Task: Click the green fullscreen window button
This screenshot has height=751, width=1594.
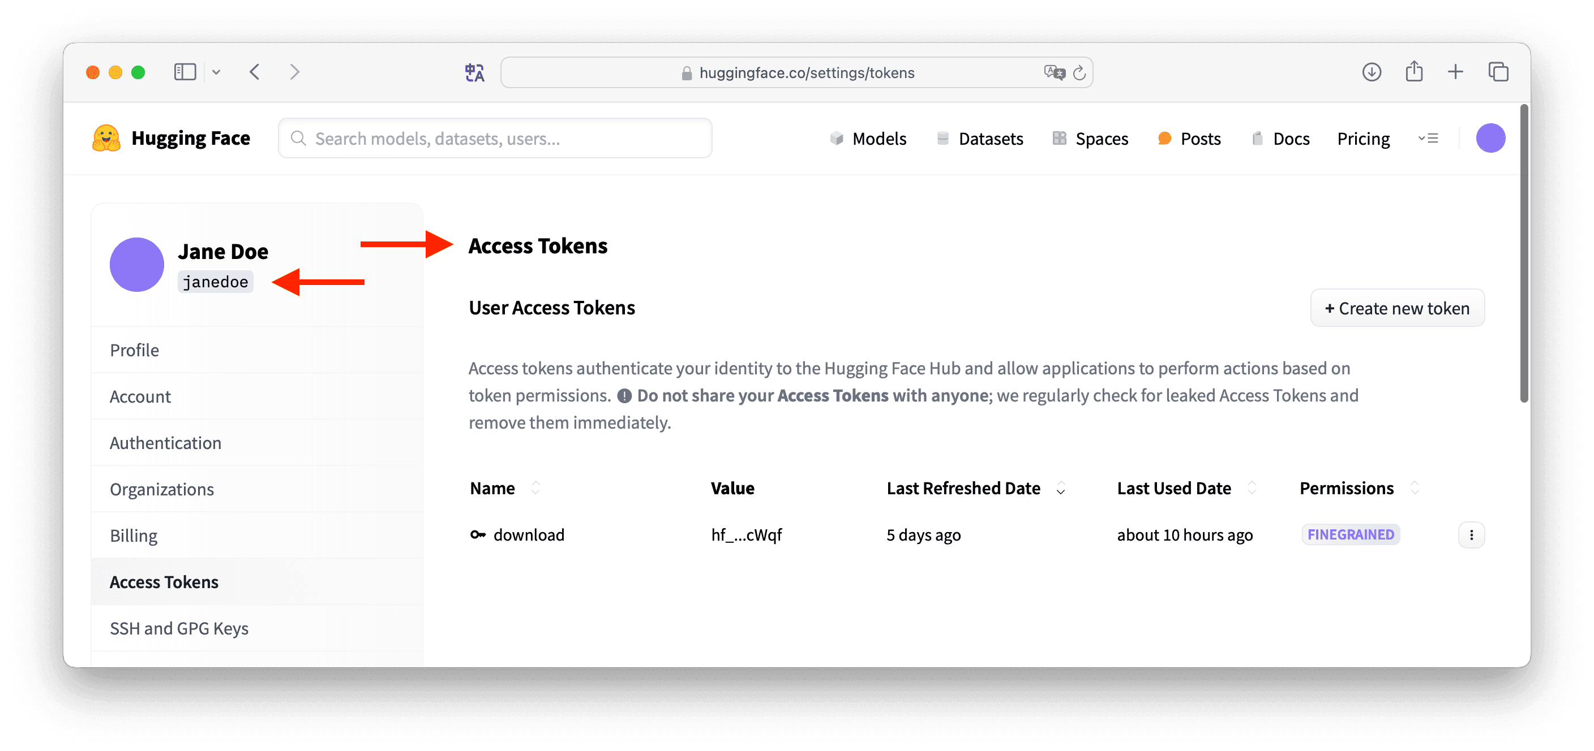Action: tap(139, 72)
